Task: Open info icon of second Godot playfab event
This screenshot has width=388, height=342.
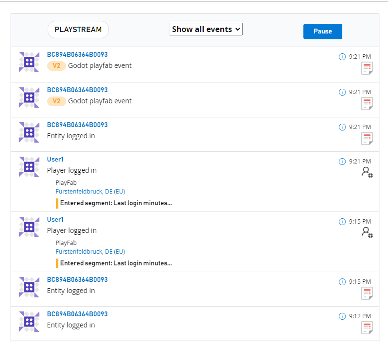Action: pyautogui.click(x=342, y=92)
